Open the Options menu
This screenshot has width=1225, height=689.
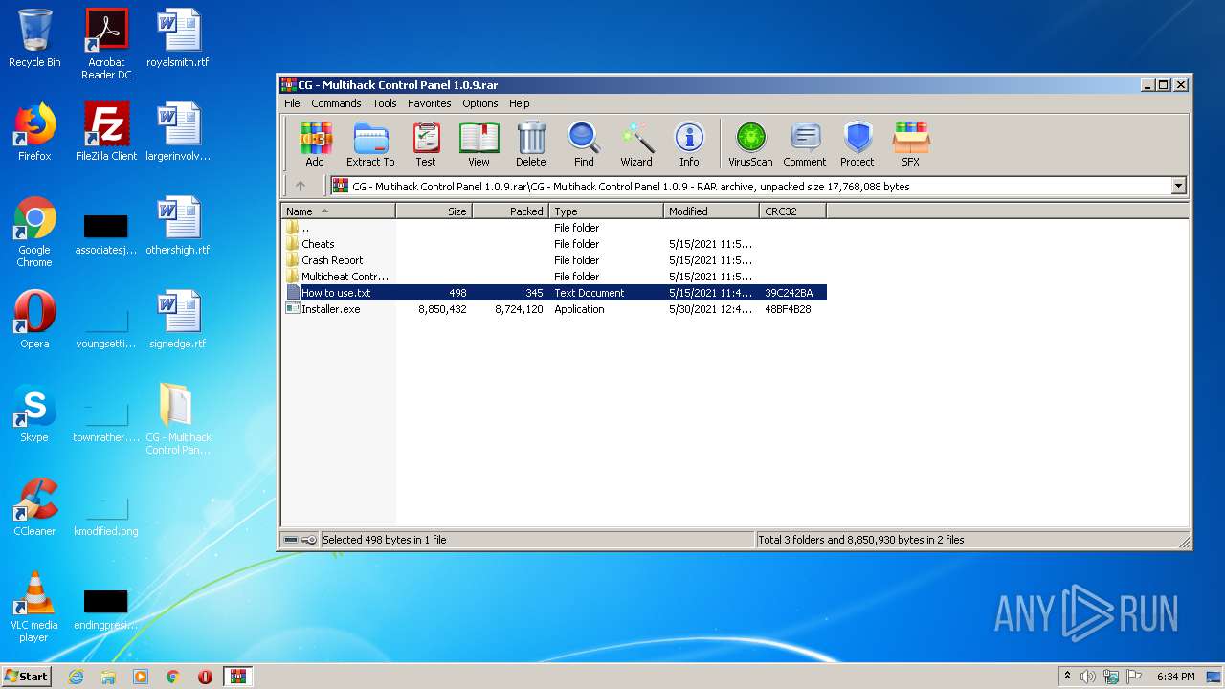(479, 103)
